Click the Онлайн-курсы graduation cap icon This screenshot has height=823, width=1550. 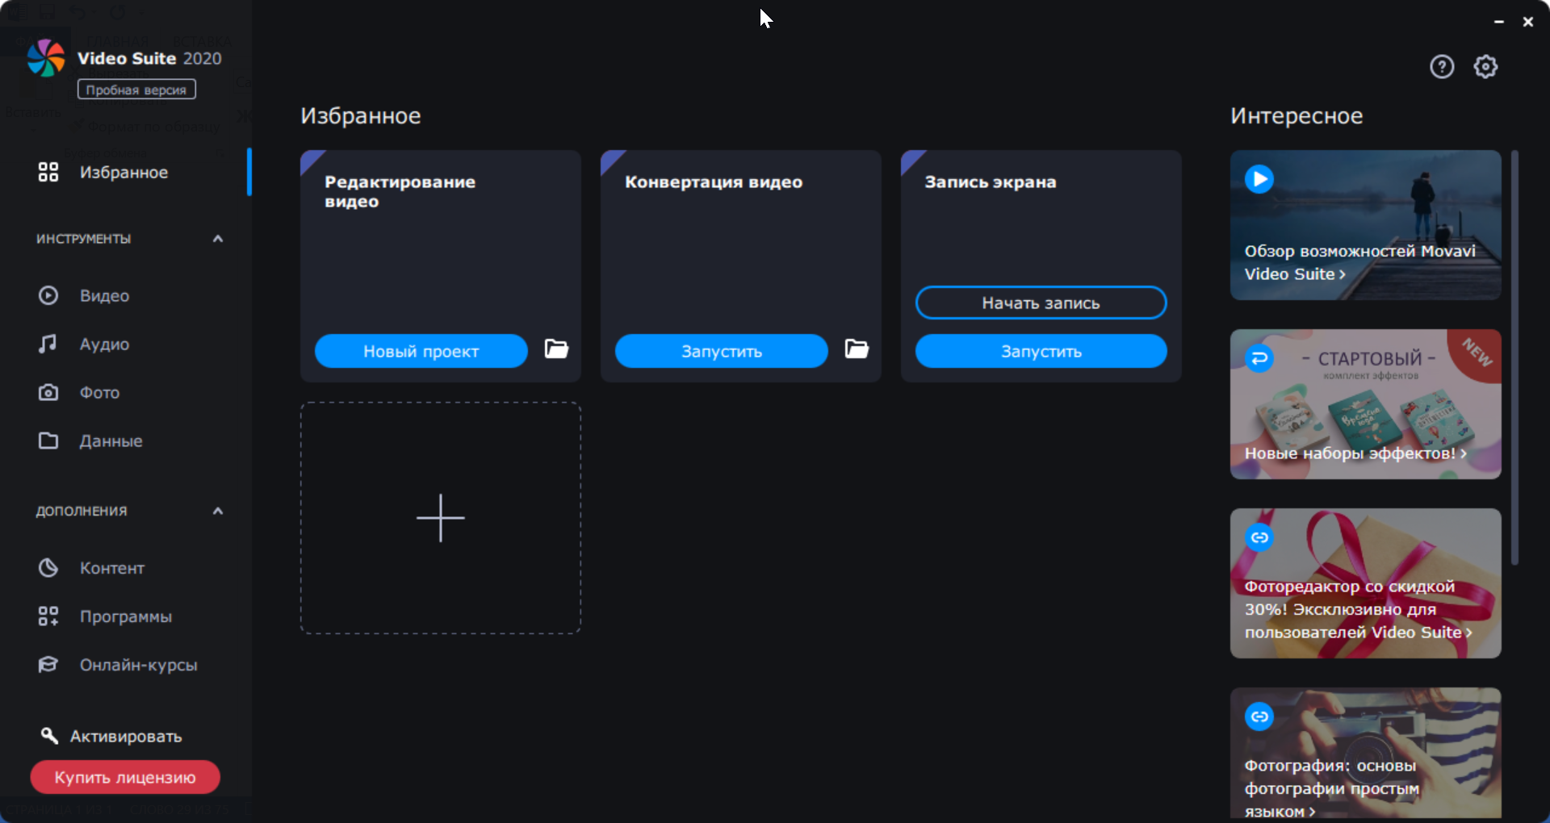(48, 665)
